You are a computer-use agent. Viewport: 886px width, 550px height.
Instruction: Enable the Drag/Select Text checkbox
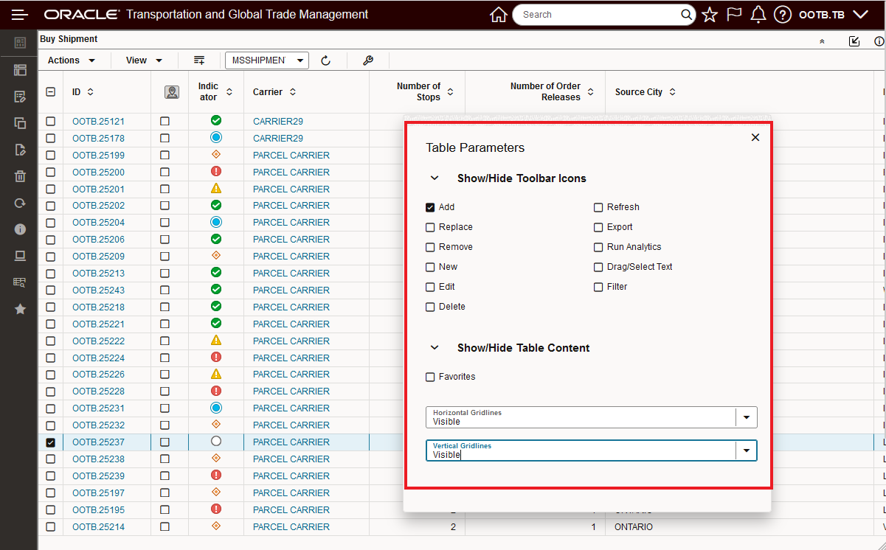pyautogui.click(x=598, y=267)
